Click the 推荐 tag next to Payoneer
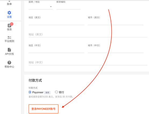This screenshot has width=149, height=114. click(x=47, y=92)
